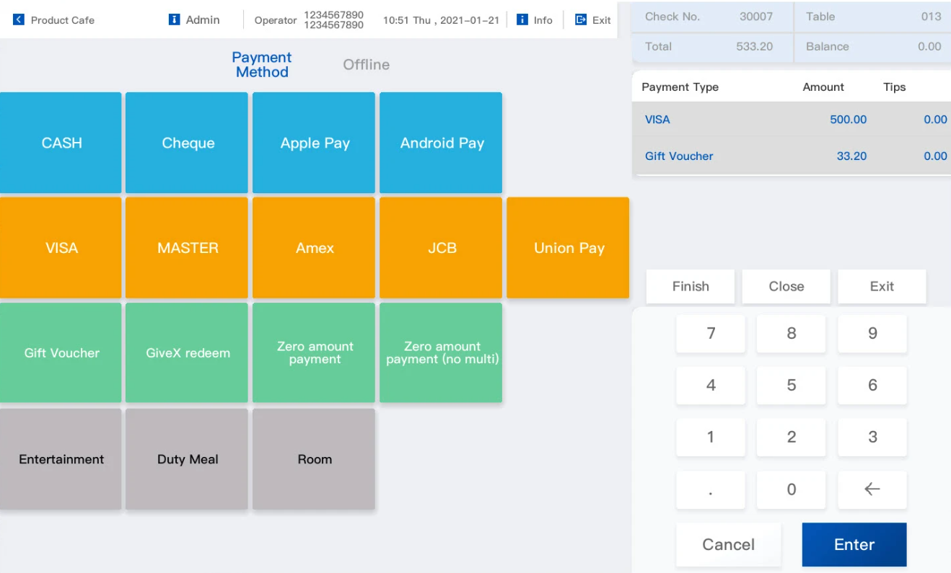951x573 pixels.
Task: Click the Check No. value 30007
Action: click(756, 17)
